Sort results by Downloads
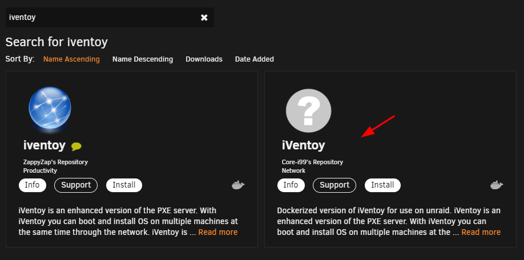Screen dimensions: 524x260 pyautogui.click(x=204, y=59)
